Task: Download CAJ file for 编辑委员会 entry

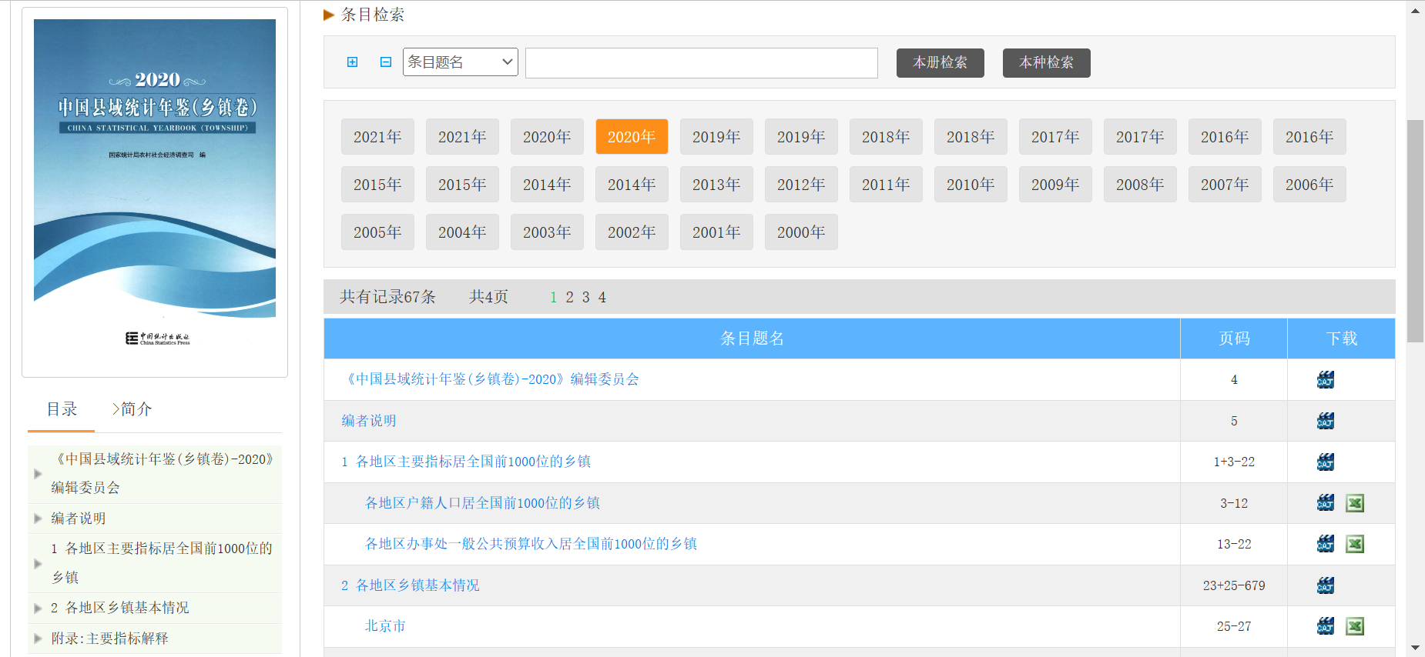Action: pyautogui.click(x=1326, y=380)
